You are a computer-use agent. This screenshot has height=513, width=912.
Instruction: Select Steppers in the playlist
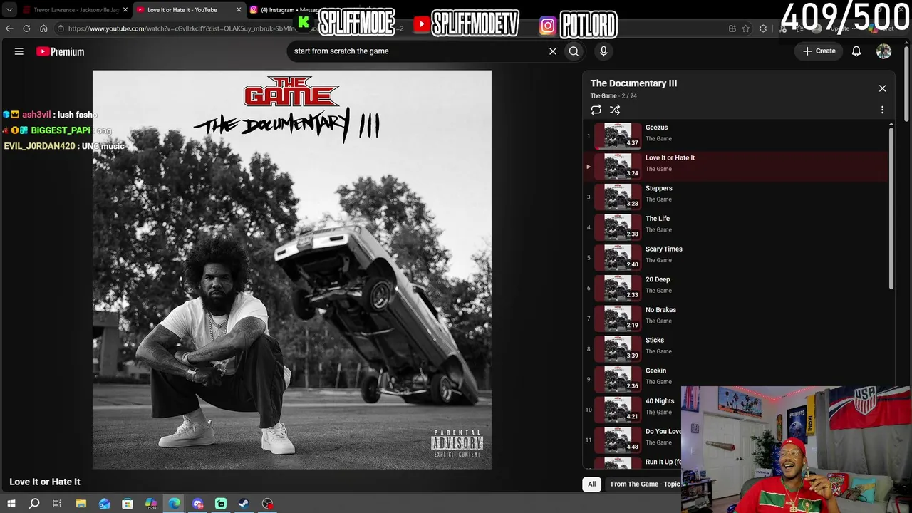click(x=736, y=196)
